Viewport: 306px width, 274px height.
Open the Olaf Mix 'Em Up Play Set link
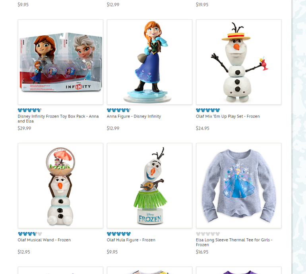pos(228,116)
